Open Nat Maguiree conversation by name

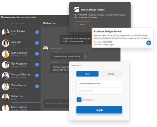pyautogui.click(x=19, y=64)
